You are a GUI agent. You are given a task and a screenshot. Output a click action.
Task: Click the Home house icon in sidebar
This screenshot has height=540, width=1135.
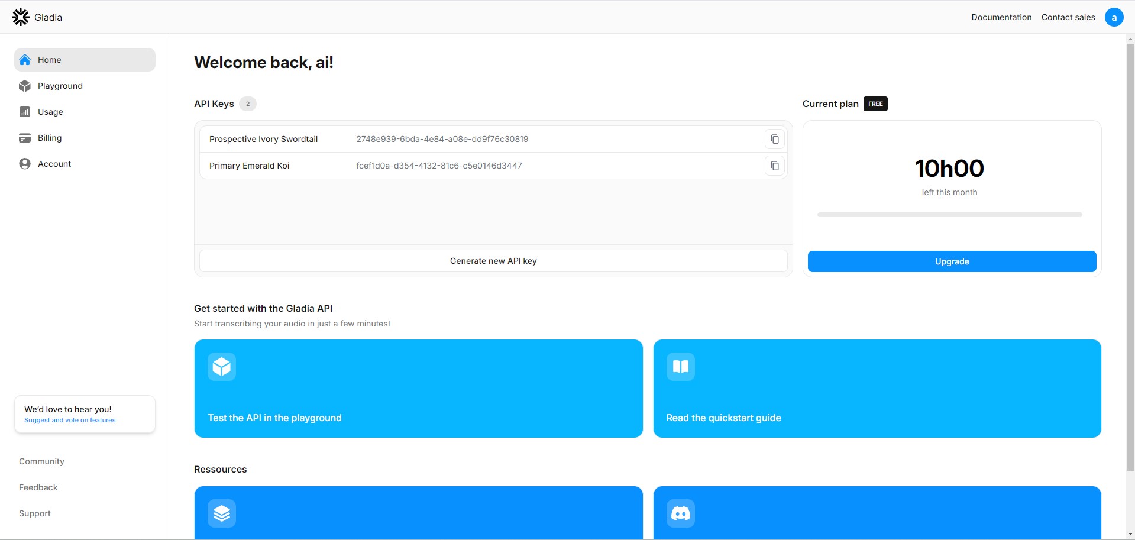click(x=25, y=60)
